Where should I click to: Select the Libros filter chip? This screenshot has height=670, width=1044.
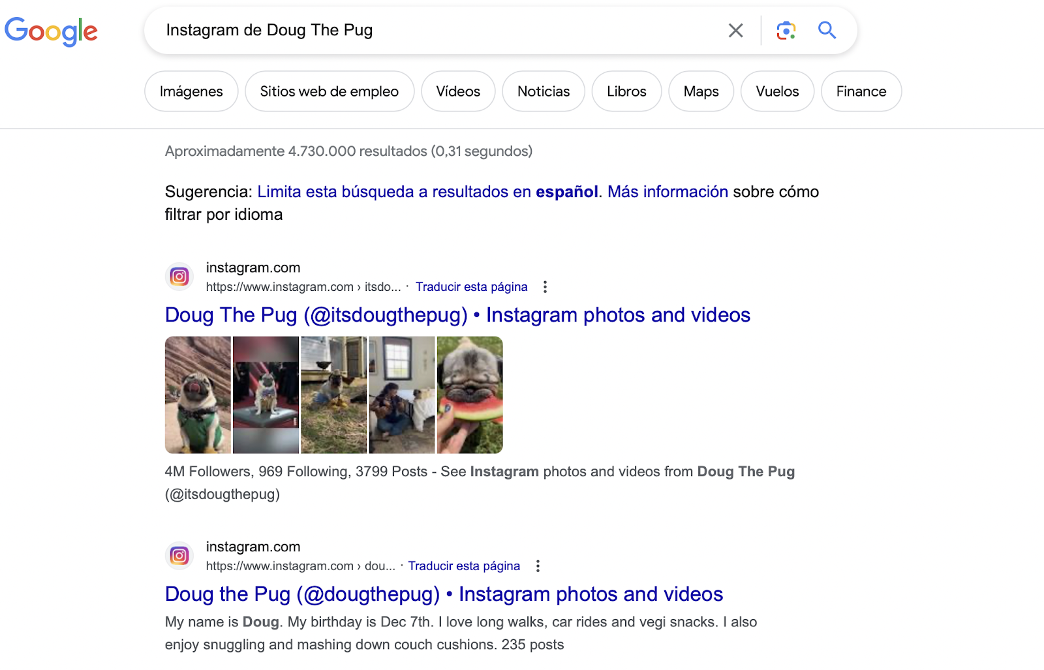(x=626, y=91)
